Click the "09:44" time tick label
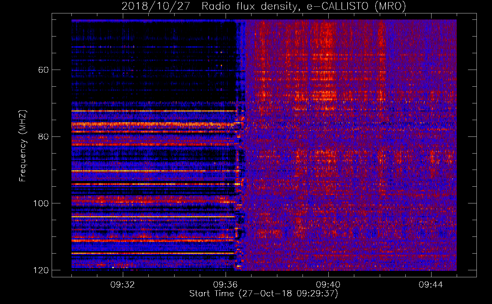492x304 pixels. click(x=431, y=285)
